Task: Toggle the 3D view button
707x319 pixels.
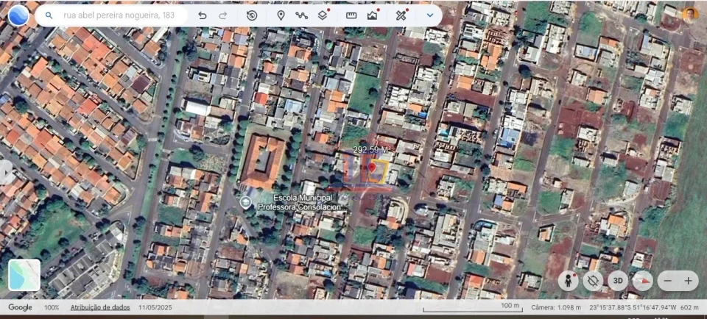Action: (618, 280)
